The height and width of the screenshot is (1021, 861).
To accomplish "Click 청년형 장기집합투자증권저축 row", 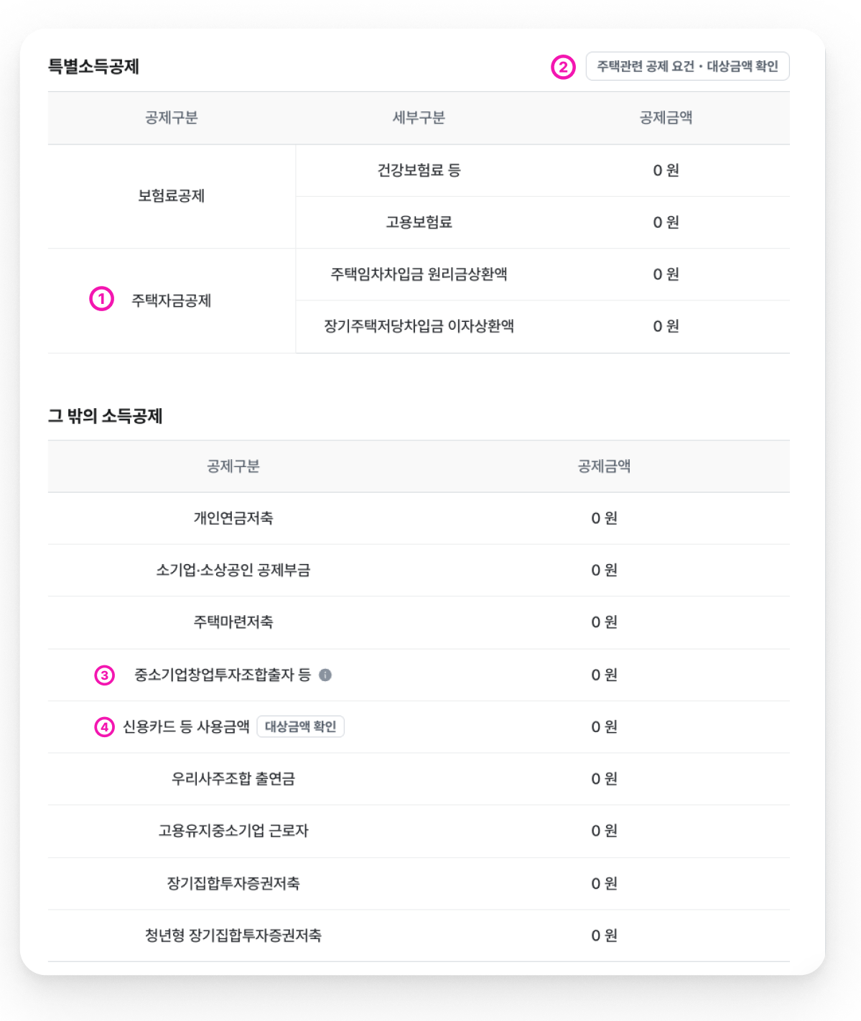I will pos(419,935).
